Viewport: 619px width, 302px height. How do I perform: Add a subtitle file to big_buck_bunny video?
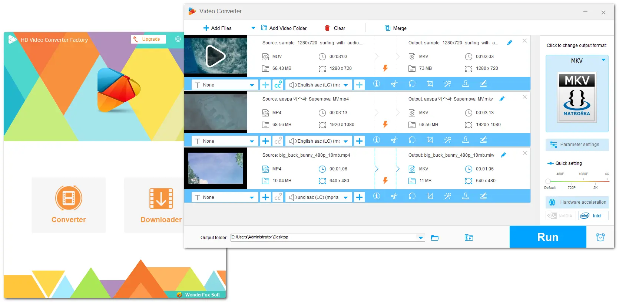(x=265, y=197)
